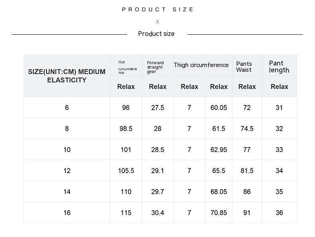Select the size 16 row label

point(67,213)
